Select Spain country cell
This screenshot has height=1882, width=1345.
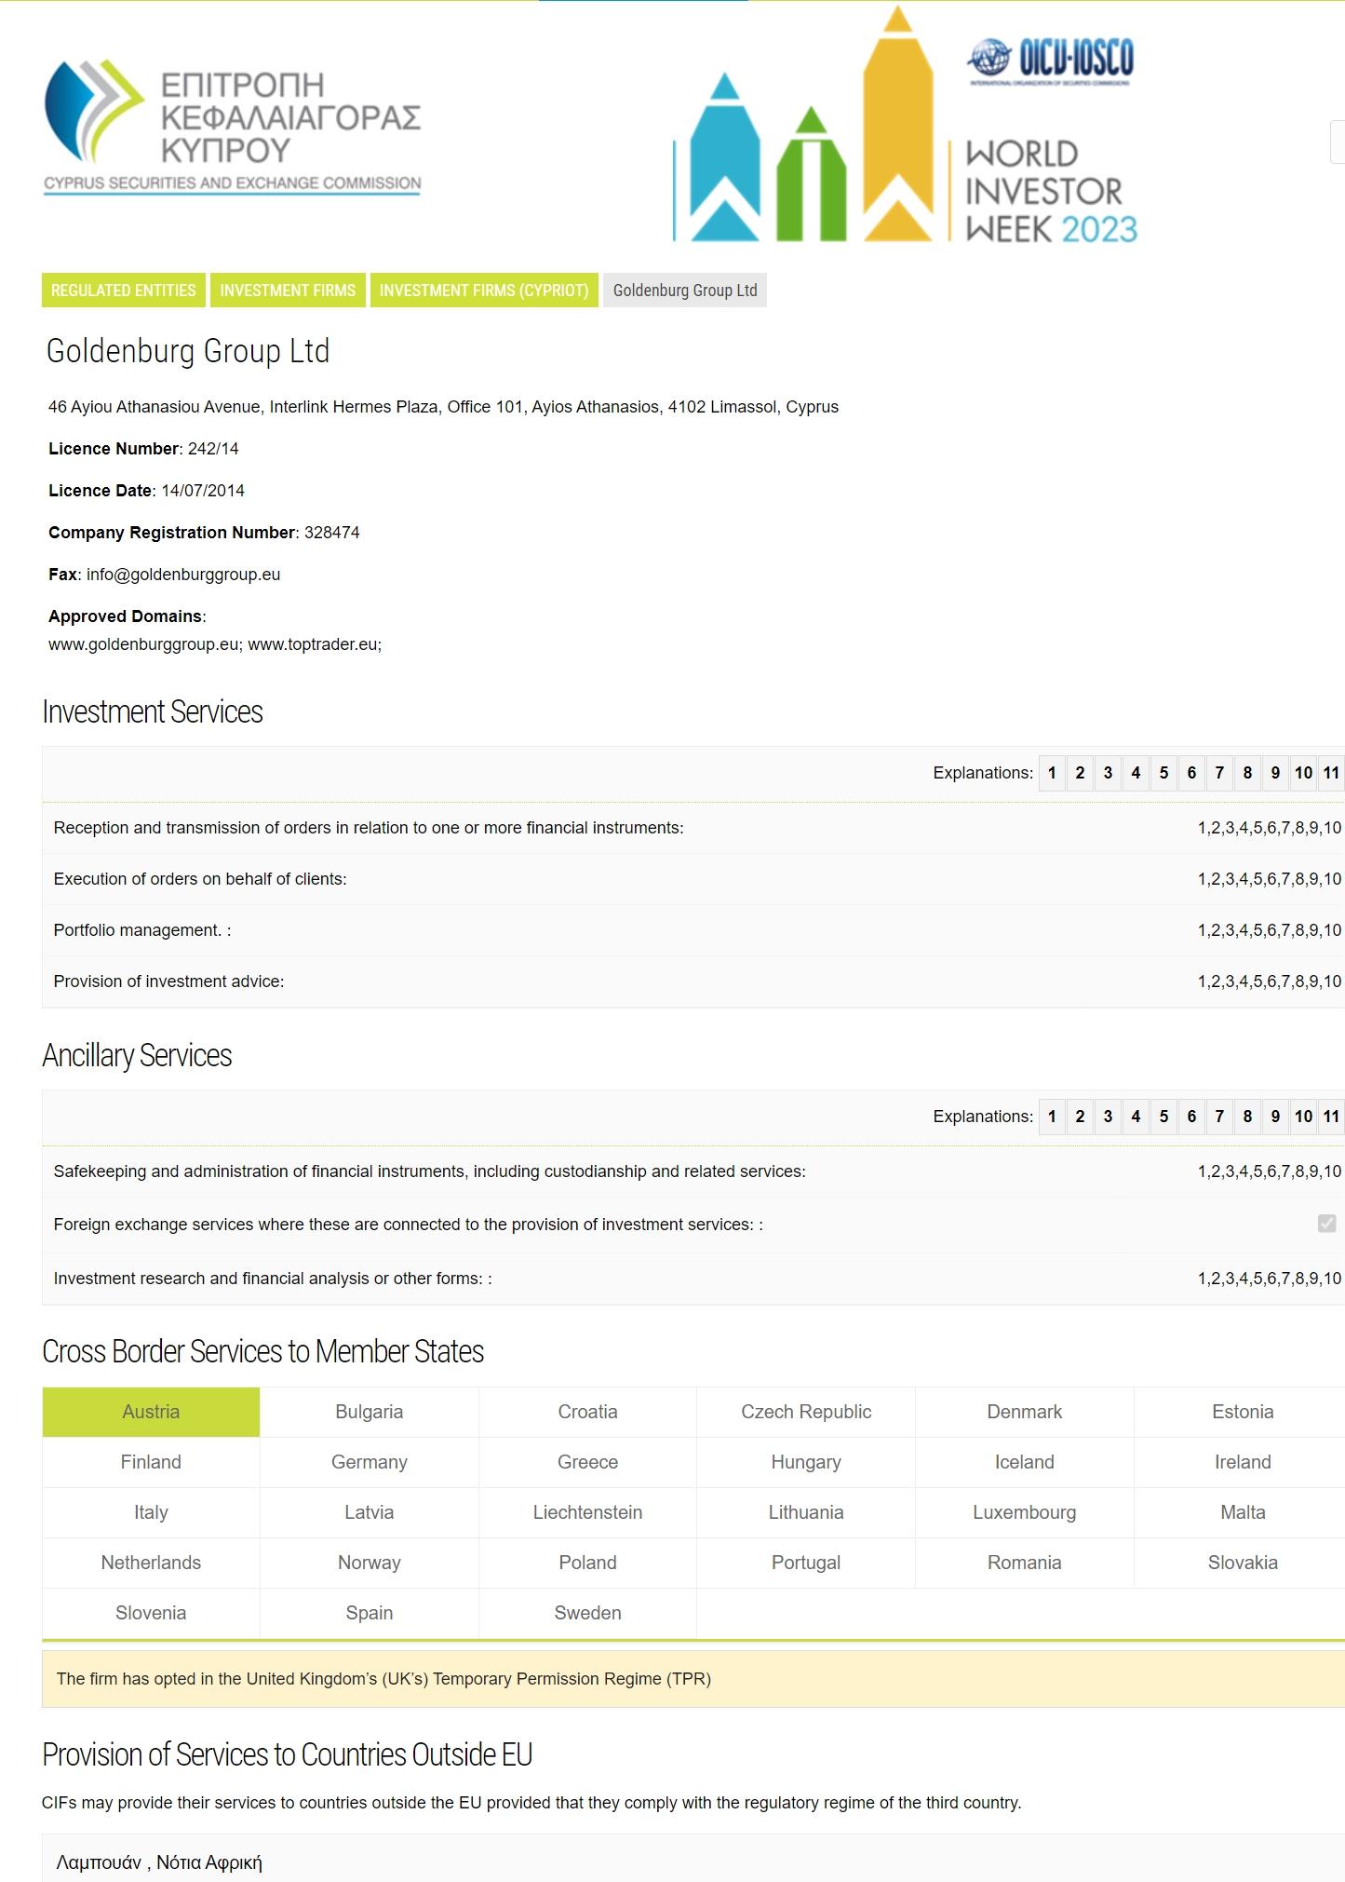point(370,1613)
